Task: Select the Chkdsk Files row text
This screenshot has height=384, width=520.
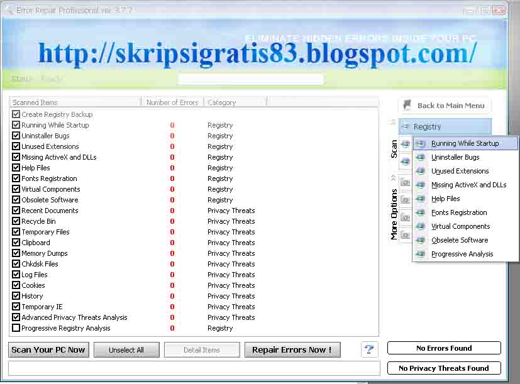Action: point(40,264)
